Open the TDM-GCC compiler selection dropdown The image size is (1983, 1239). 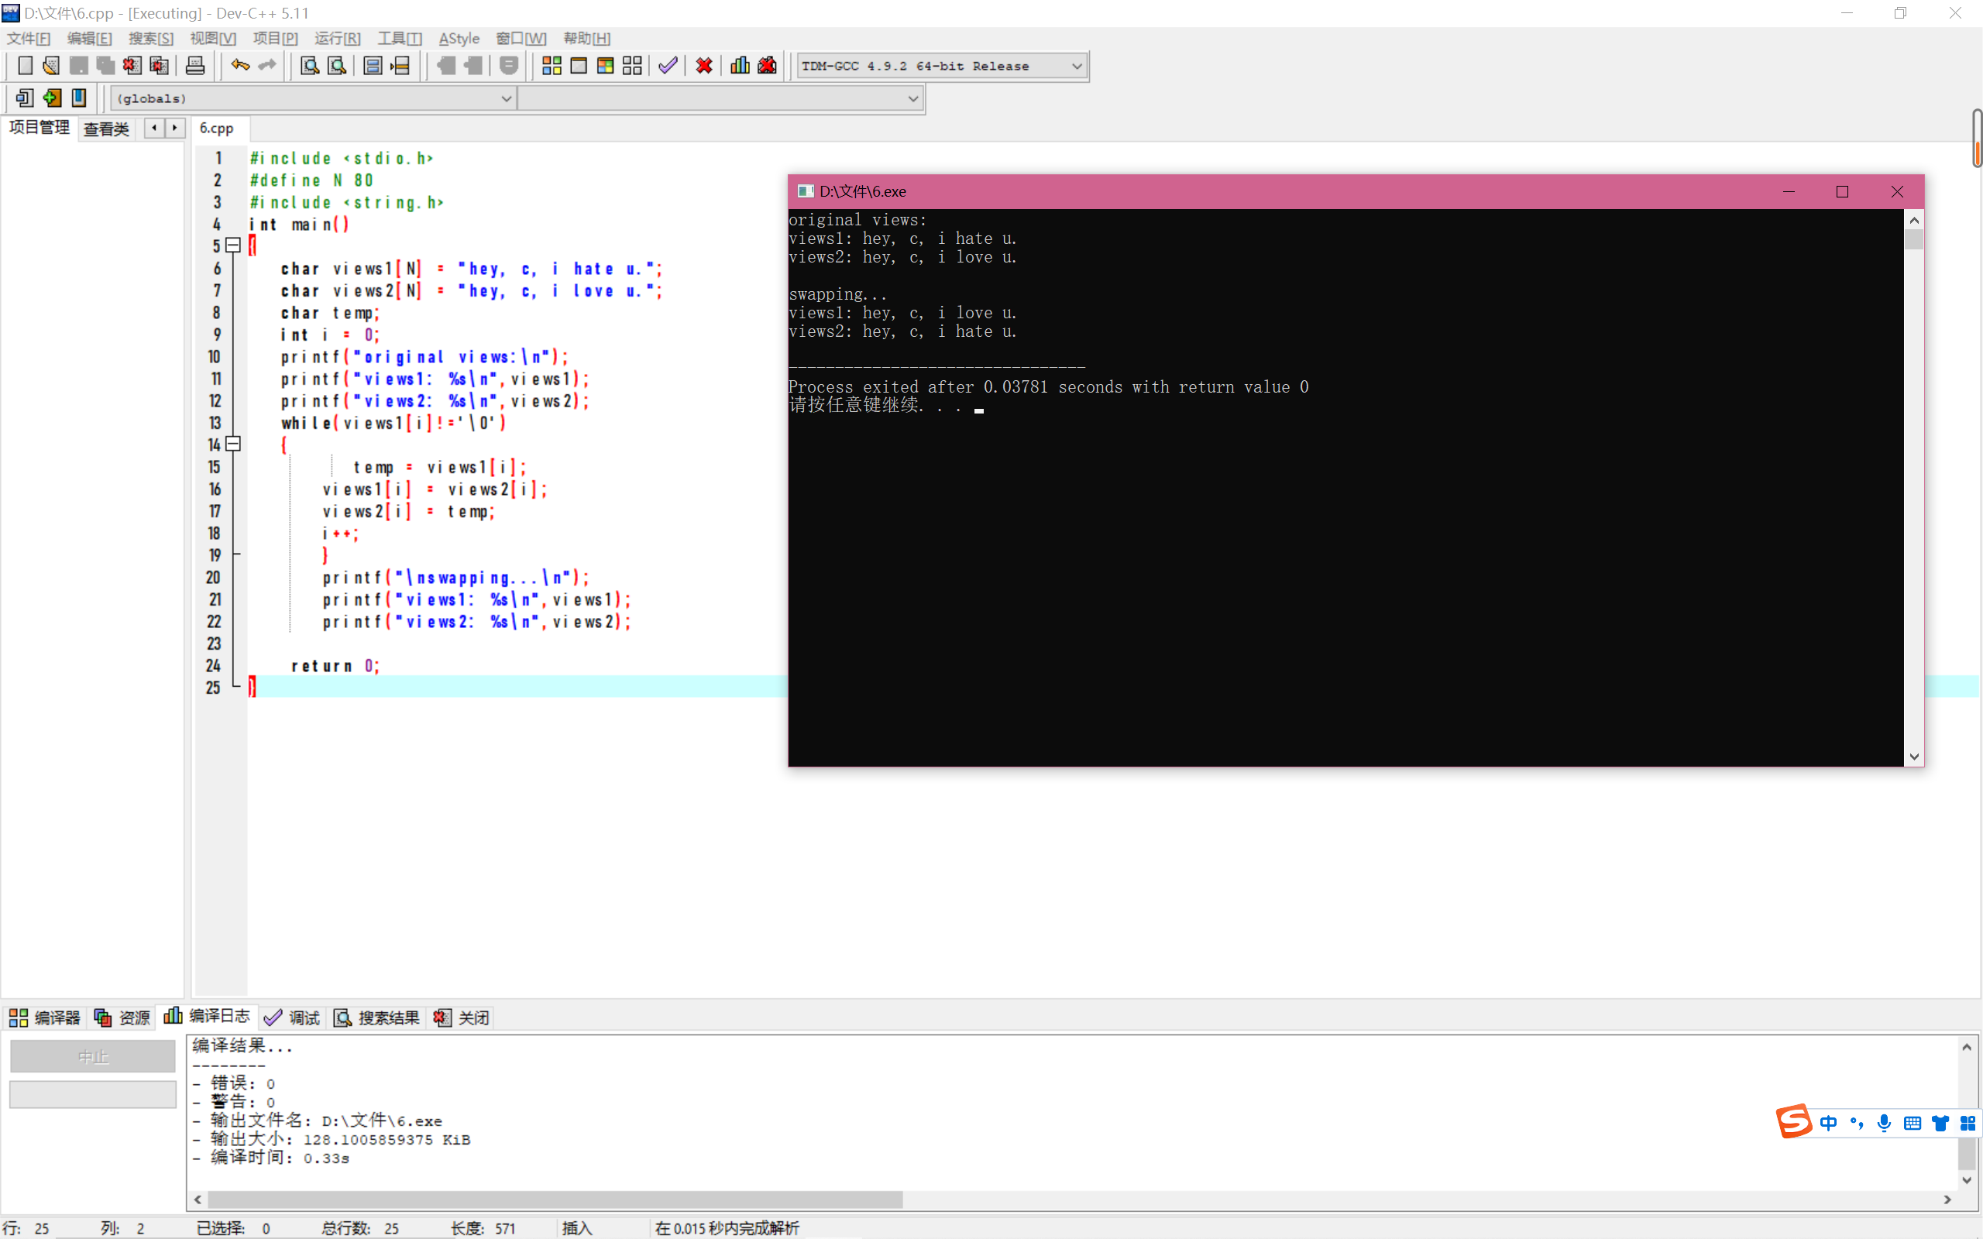[x=1077, y=67]
